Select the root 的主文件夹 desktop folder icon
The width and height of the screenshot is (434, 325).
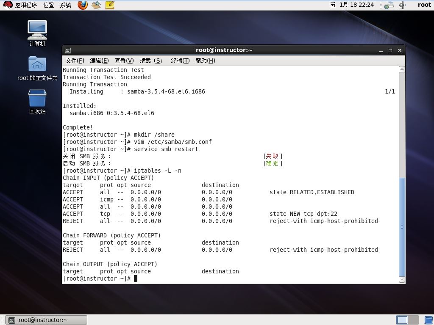click(37, 68)
